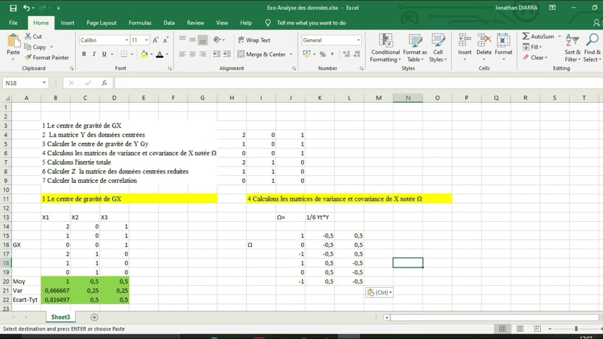Click Delete cells button

pyautogui.click(x=484, y=48)
